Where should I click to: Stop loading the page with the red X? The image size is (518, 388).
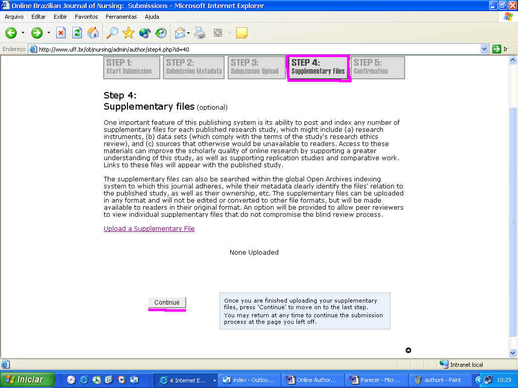tap(61, 33)
